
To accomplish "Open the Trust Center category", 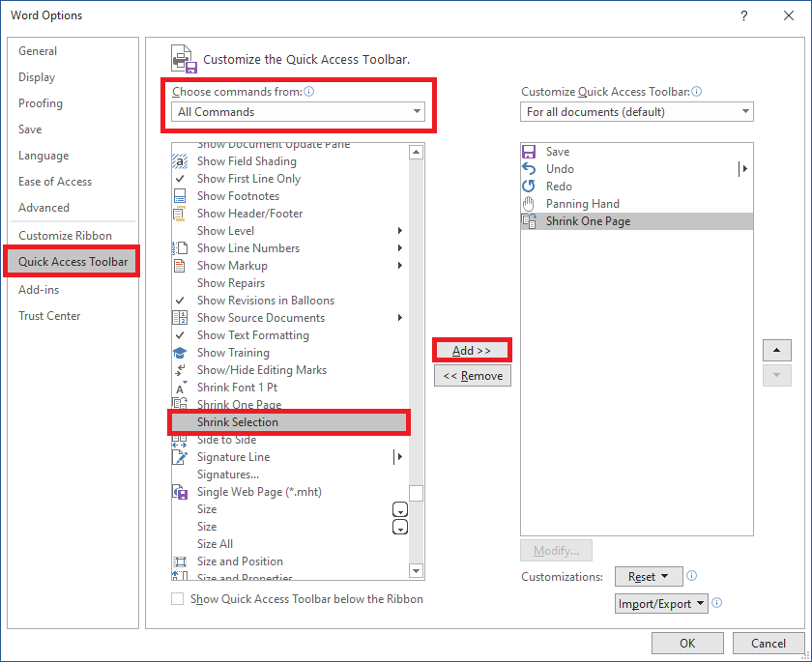I will coord(49,316).
